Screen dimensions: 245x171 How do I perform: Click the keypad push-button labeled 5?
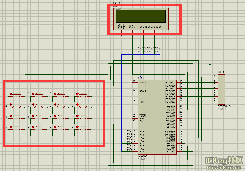(39, 106)
